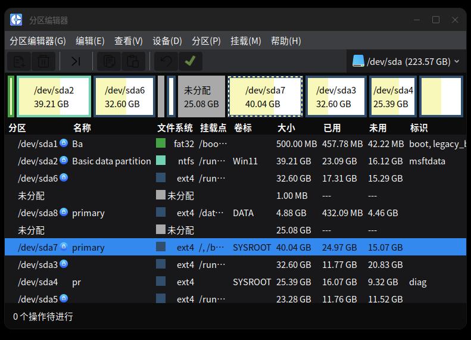The image size is (471, 340).
Task: Click the paste partition toolbar icon
Action: (133, 61)
